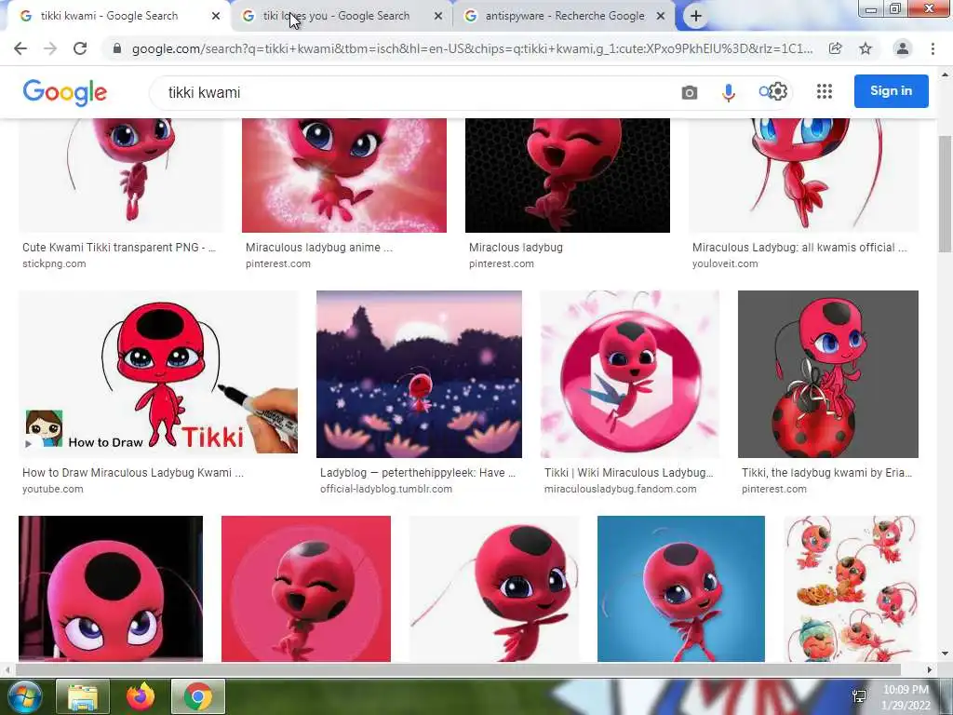
Task: Start voice search with microphone icon
Action: pyautogui.click(x=728, y=92)
